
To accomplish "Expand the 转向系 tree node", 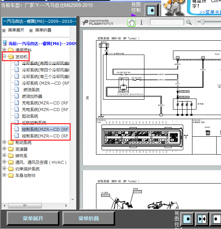I will coord(4,155).
